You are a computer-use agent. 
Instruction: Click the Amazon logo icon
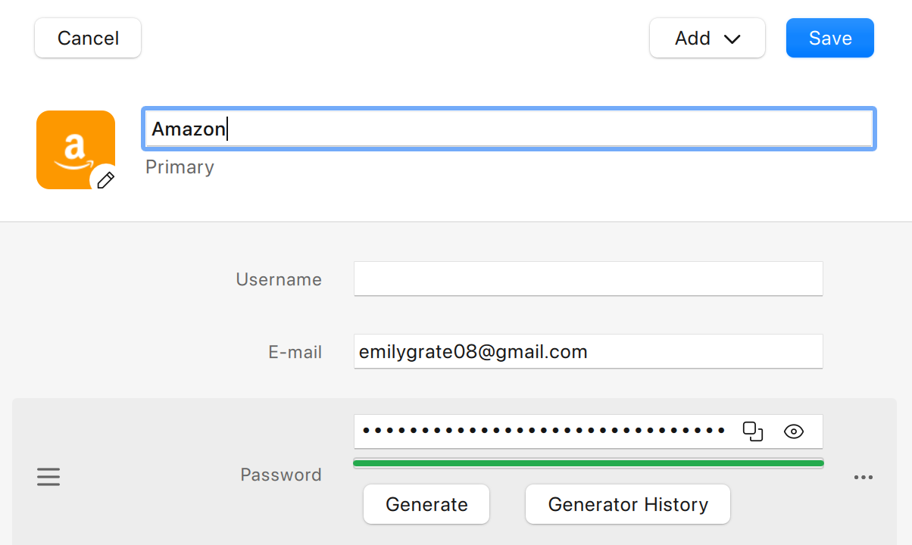(x=76, y=149)
